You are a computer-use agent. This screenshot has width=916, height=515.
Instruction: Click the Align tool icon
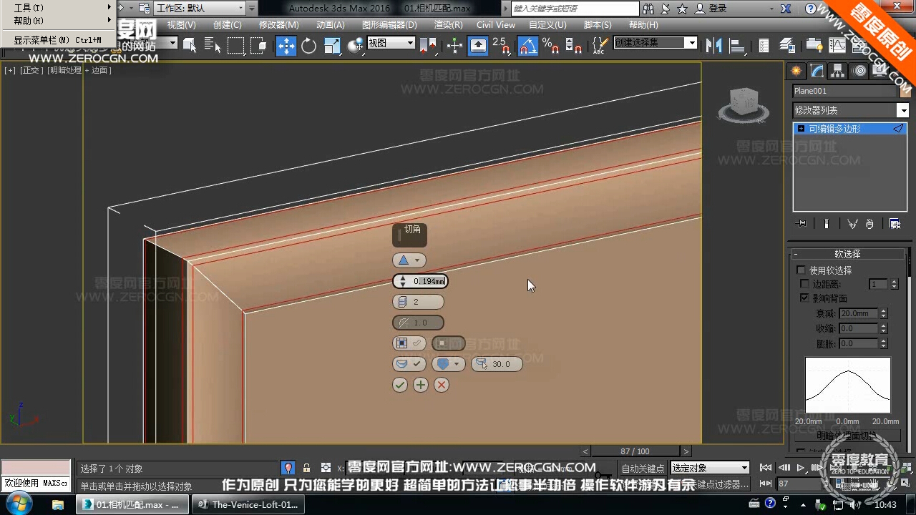pyautogui.click(x=737, y=46)
